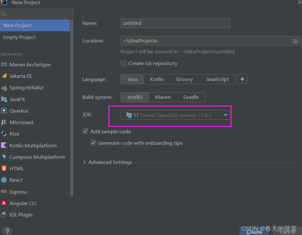Browse for location with folder icon
The height and width of the screenshot is (235, 302).
[295, 41]
